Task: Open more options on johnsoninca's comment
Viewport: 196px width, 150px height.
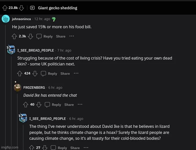Action: [x=72, y=36]
